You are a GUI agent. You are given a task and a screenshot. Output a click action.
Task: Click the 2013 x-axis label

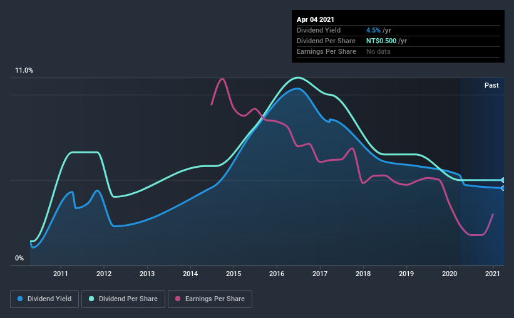coord(147,274)
